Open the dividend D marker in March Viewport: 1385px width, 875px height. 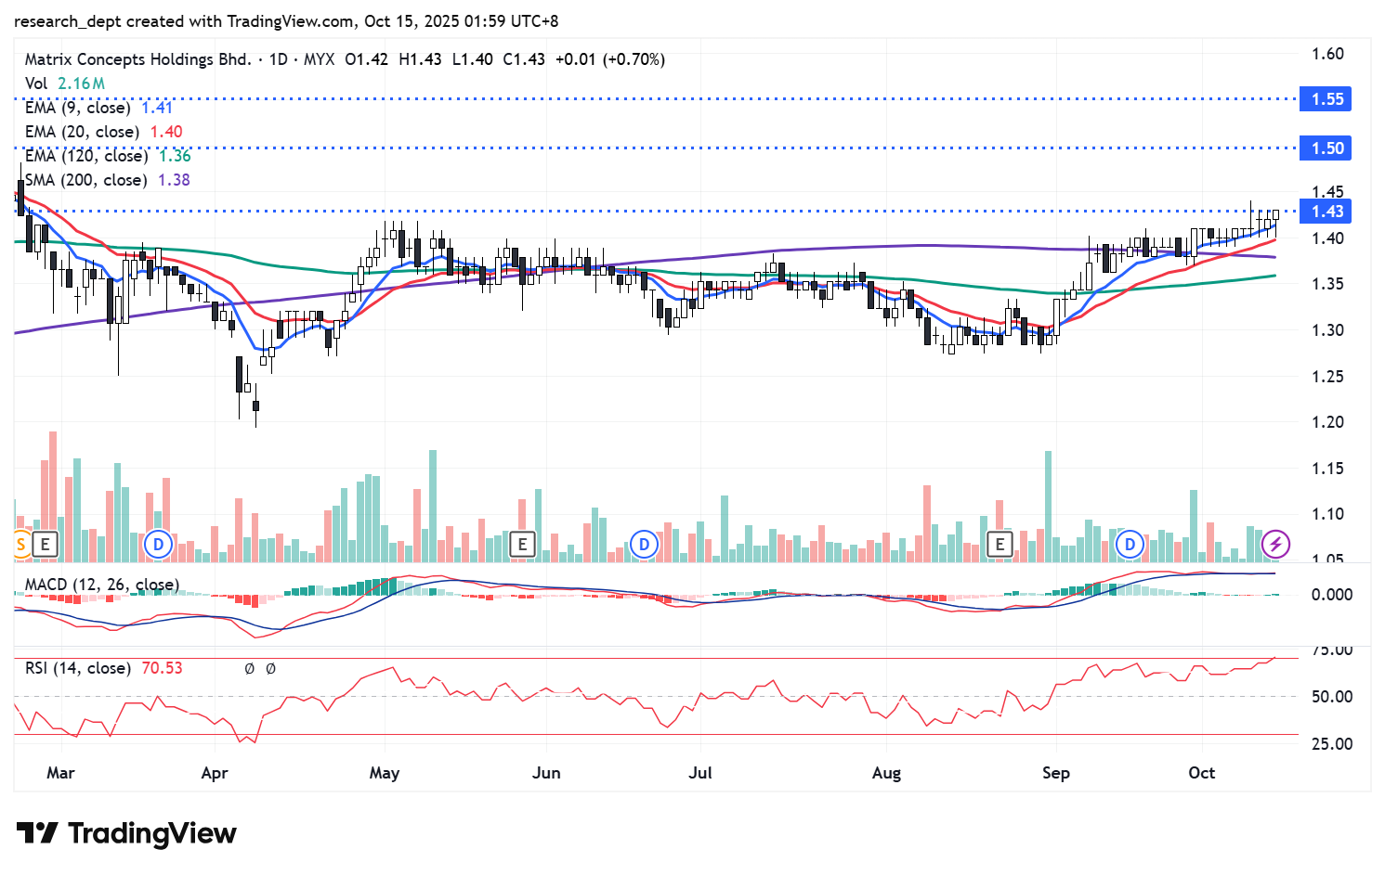click(x=159, y=545)
